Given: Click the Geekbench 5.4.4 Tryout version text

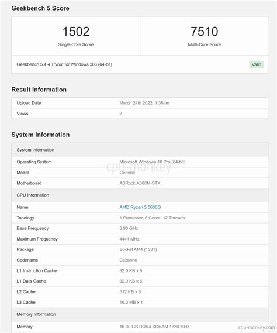Looking at the screenshot, I should tap(64, 64).
